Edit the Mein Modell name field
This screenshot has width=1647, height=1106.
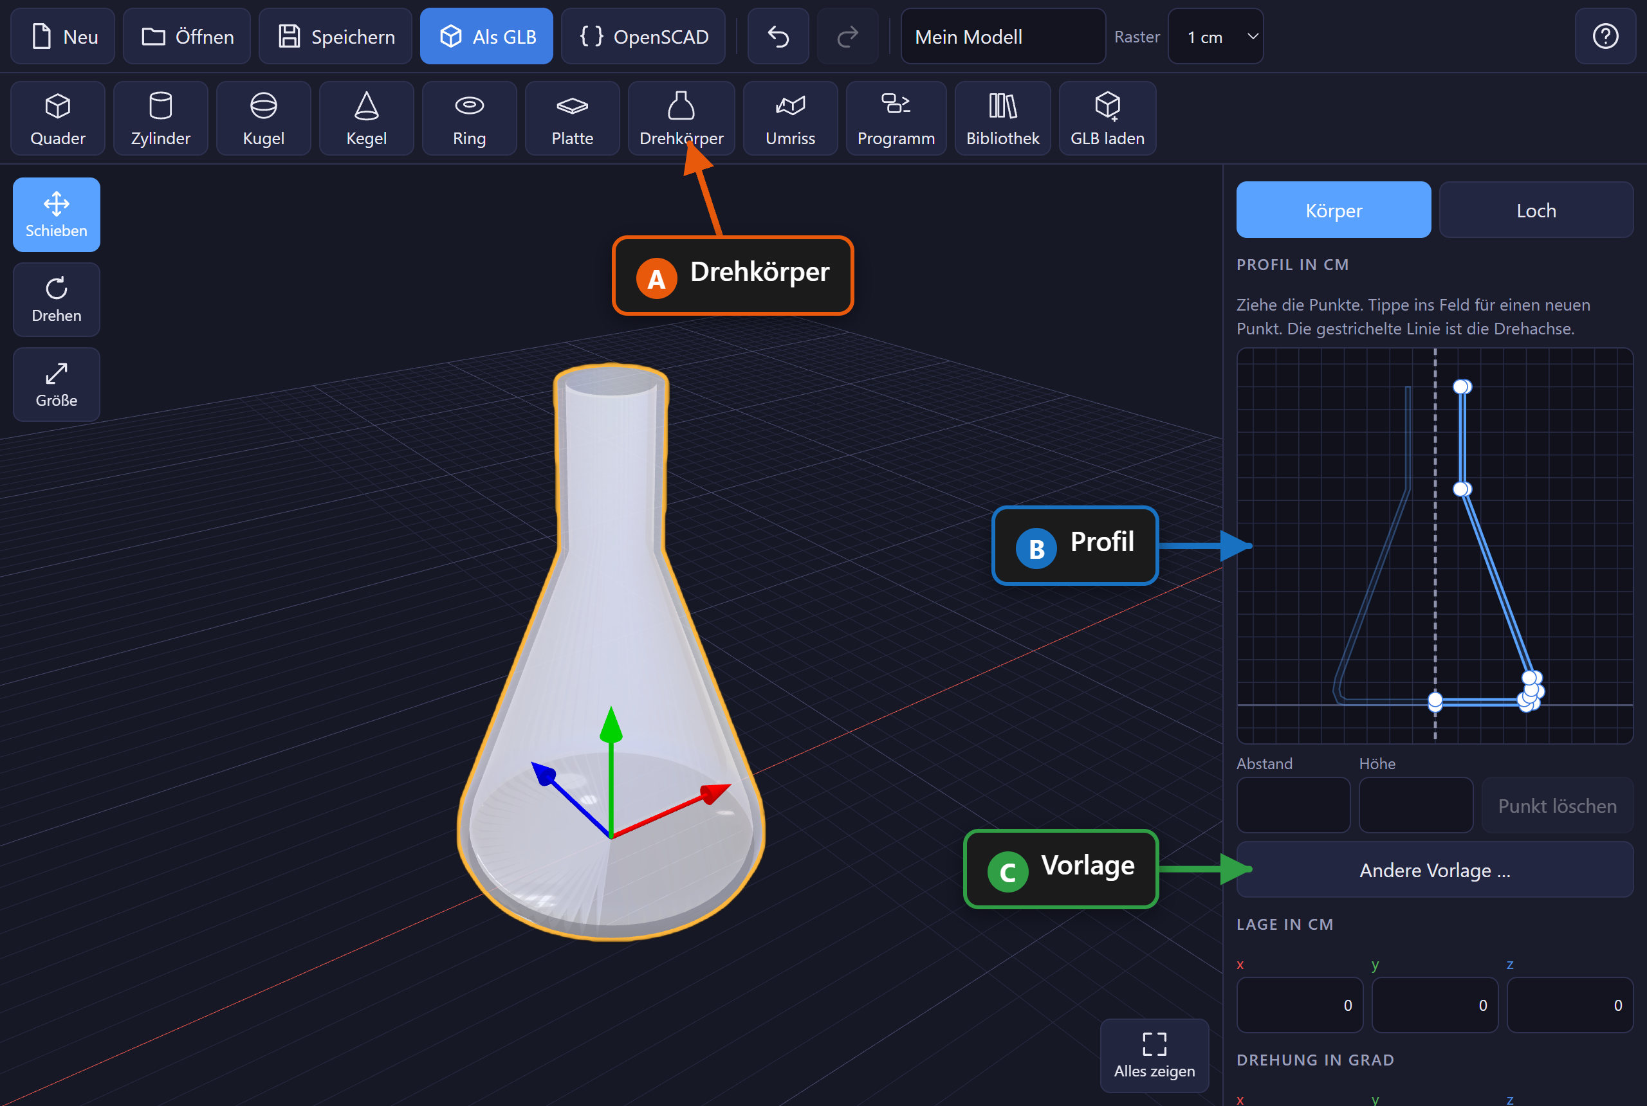click(x=1003, y=36)
